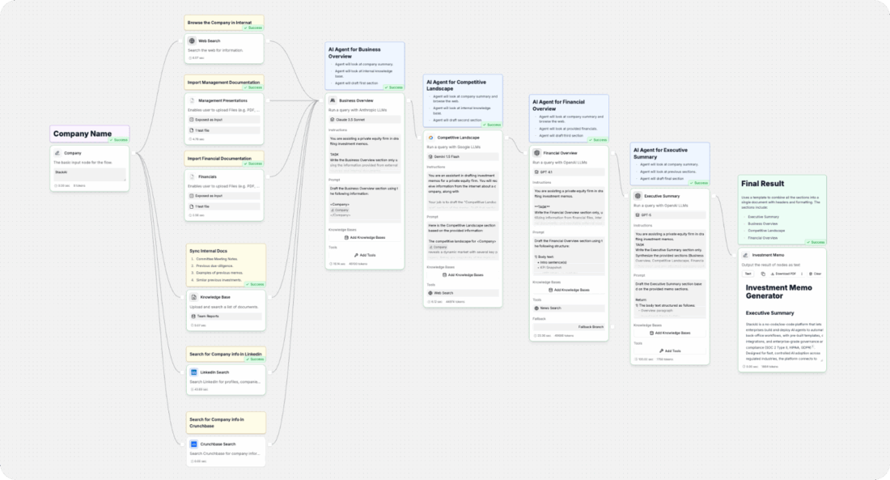Click the StackAI input field in Company node
Screen dimensions: 890x480
point(90,174)
